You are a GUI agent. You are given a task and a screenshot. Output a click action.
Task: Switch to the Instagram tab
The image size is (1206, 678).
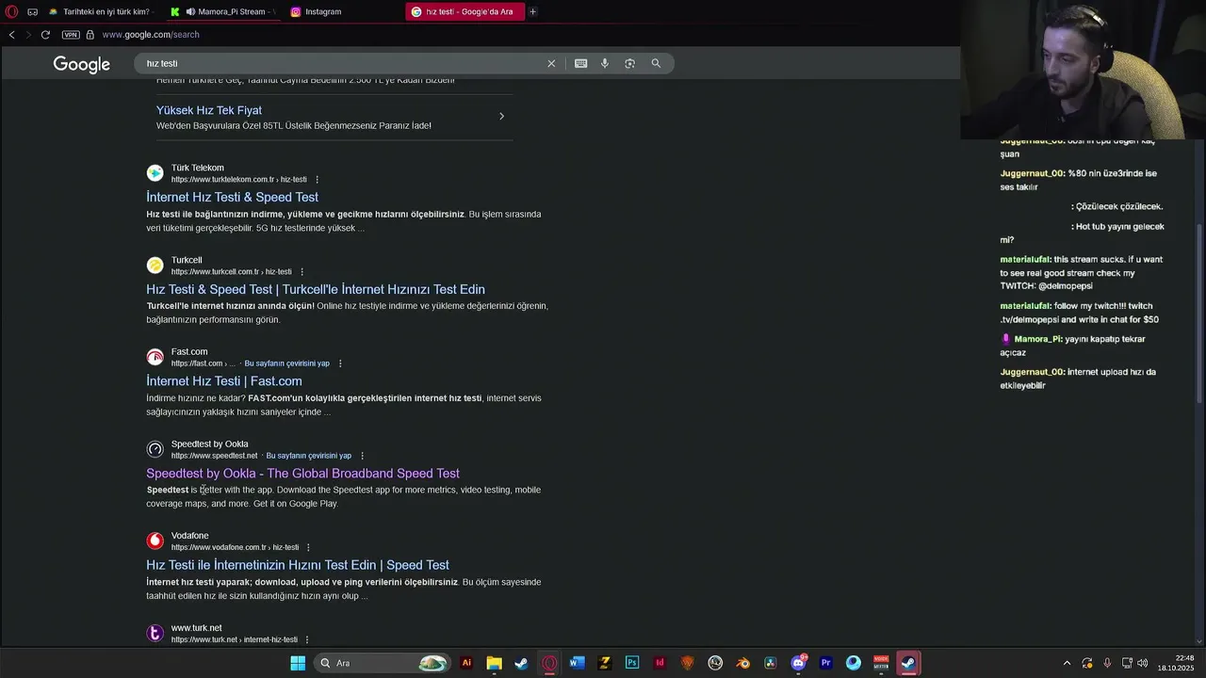pos(342,11)
